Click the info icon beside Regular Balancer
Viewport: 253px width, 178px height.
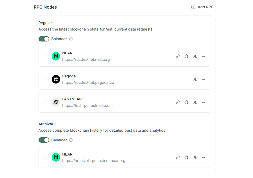pos(71,39)
